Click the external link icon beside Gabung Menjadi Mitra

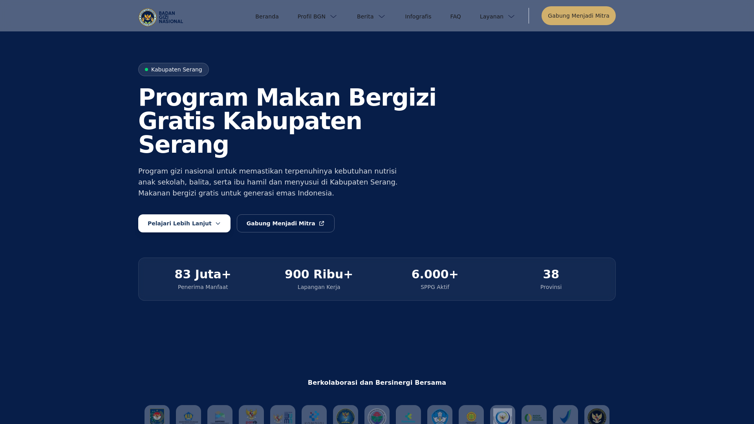click(322, 223)
